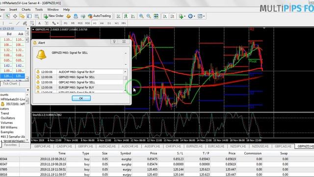Open the Market Watch panel icon
The height and width of the screenshot is (177, 314).
click(x=8, y=16)
